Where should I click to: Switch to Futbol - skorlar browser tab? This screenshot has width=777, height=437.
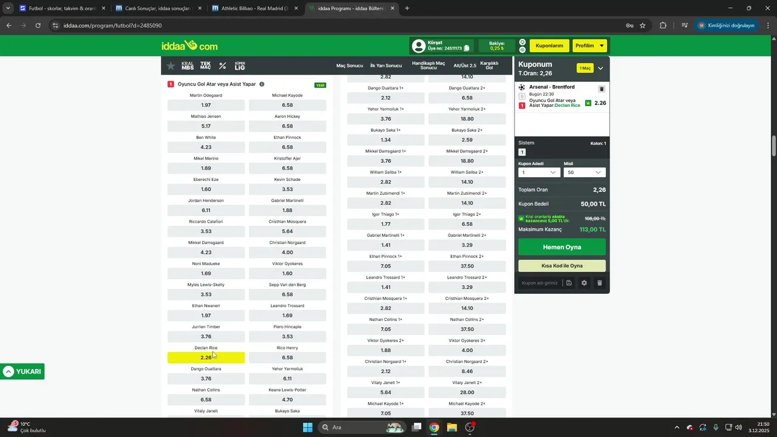62,8
